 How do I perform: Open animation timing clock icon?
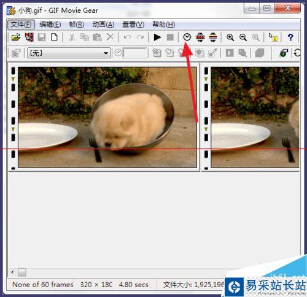pyautogui.click(x=187, y=37)
